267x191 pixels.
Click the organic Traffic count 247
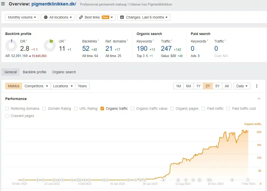click(x=166, y=48)
